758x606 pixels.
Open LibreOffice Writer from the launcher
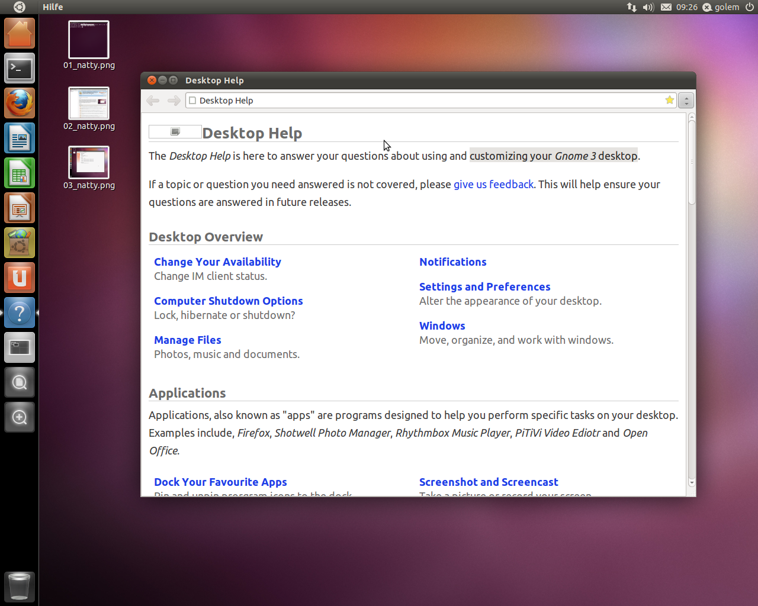point(19,137)
